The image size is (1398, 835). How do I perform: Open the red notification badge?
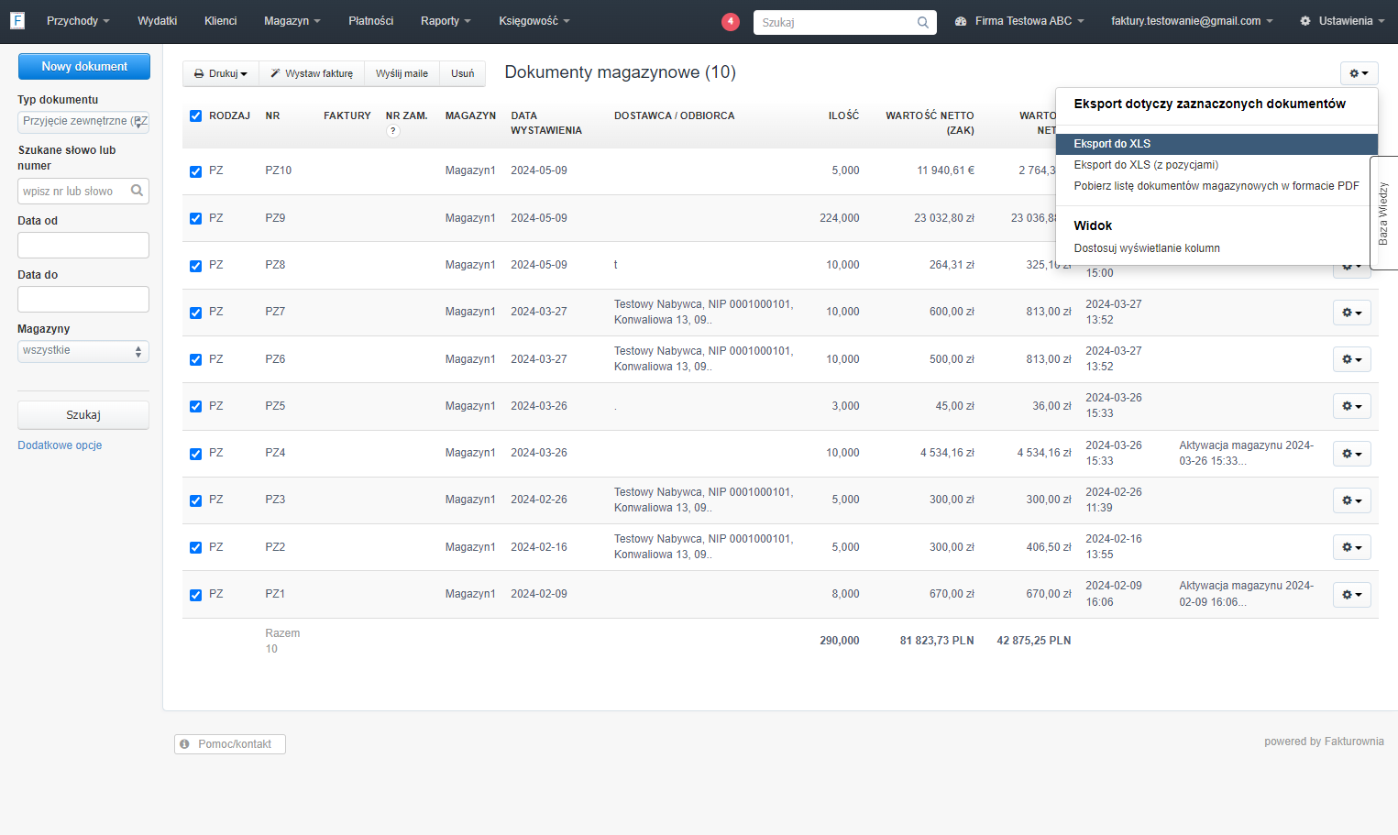click(x=731, y=21)
